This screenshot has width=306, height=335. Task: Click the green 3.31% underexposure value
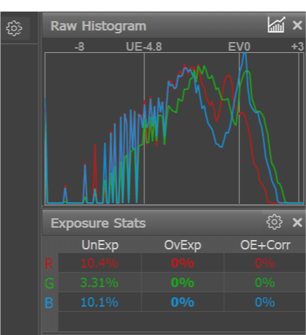point(99,283)
